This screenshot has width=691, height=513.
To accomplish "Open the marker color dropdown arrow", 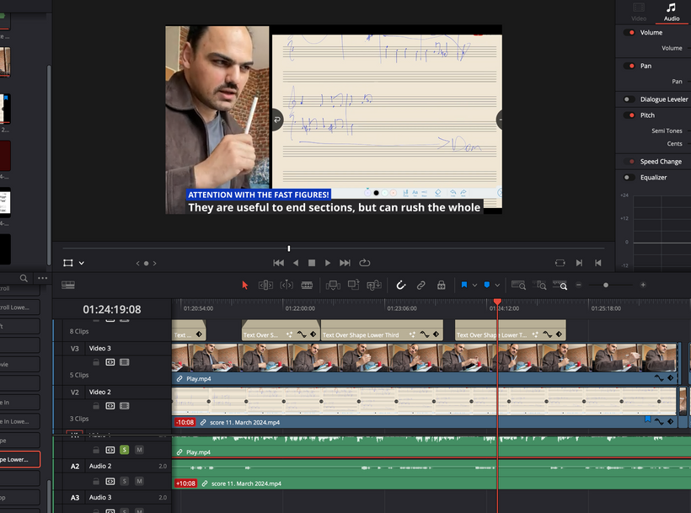I will pos(498,286).
